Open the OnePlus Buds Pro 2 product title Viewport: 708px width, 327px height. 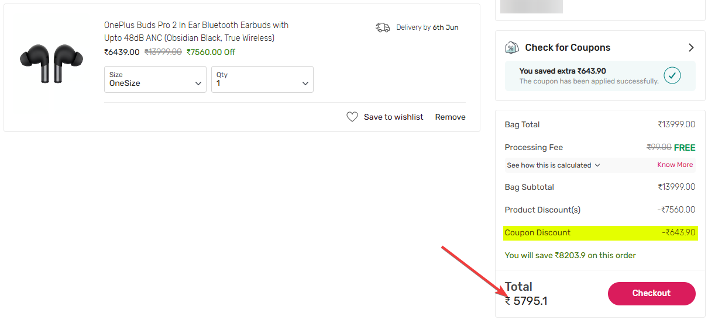tap(196, 32)
